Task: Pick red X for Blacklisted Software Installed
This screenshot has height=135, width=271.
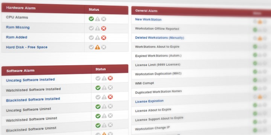Action: (x=110, y=97)
